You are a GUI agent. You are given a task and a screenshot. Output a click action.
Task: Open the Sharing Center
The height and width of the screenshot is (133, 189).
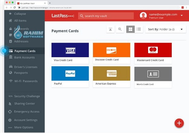click(x=25, y=104)
